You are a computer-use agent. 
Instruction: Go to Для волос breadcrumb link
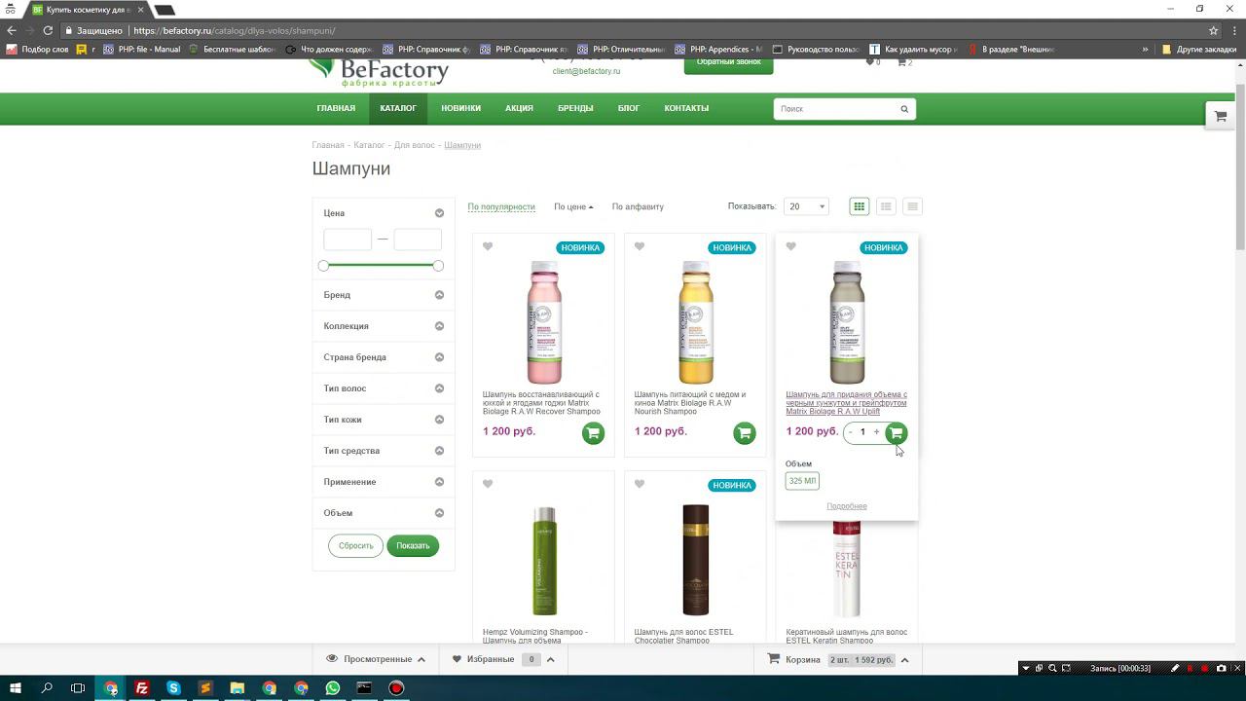point(415,145)
